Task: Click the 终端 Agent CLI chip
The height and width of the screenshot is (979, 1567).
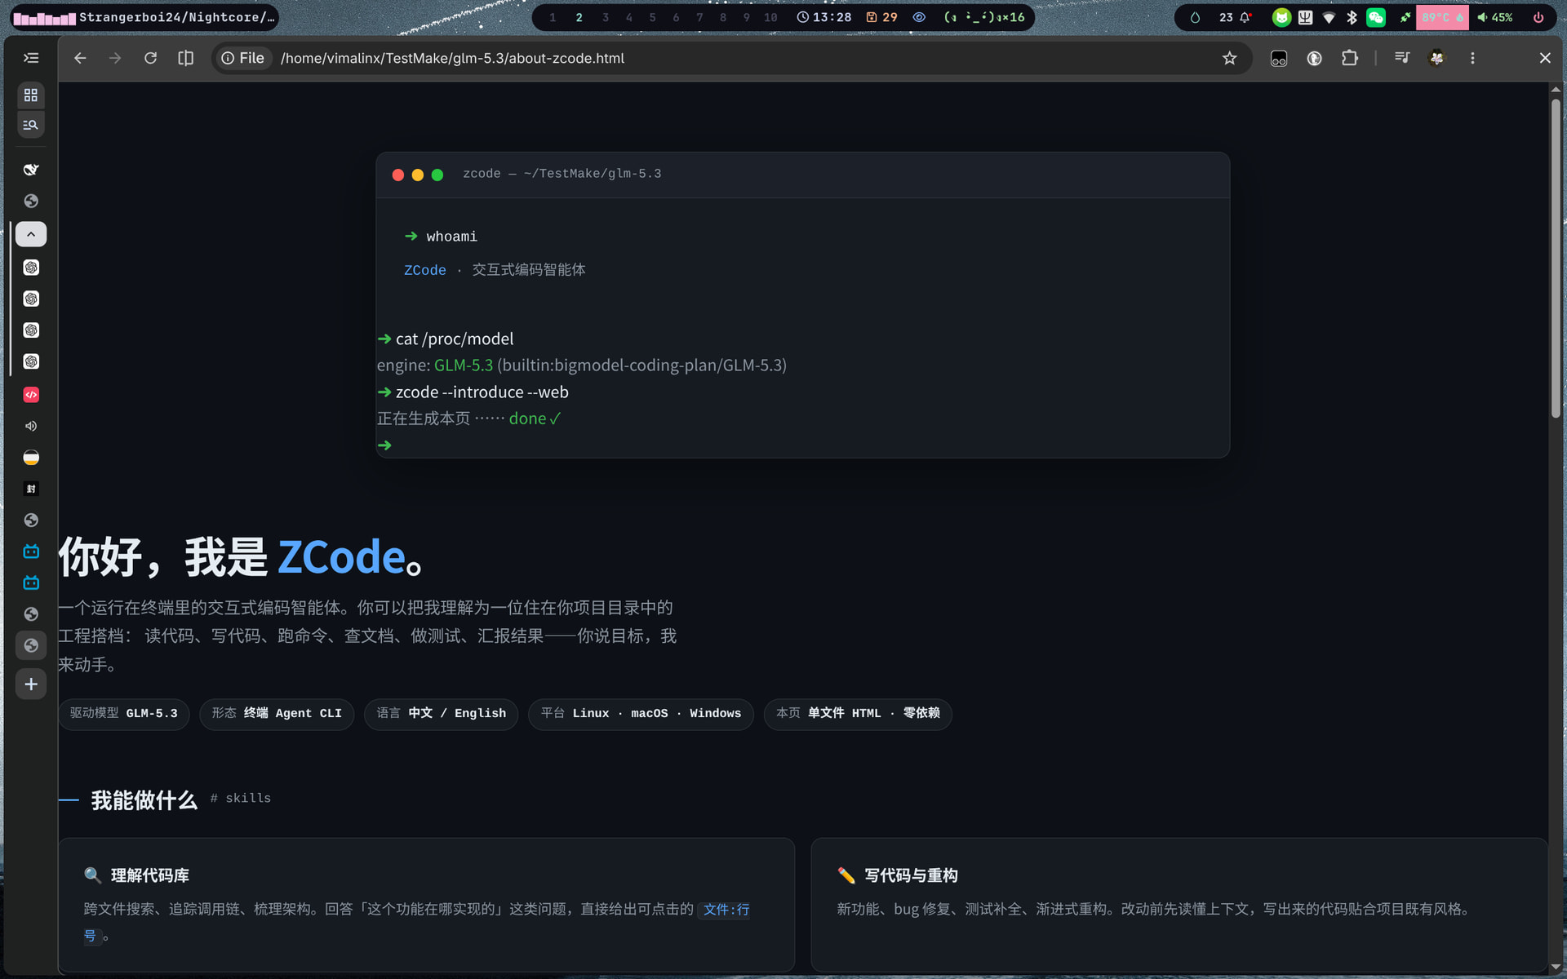Action: 277,714
